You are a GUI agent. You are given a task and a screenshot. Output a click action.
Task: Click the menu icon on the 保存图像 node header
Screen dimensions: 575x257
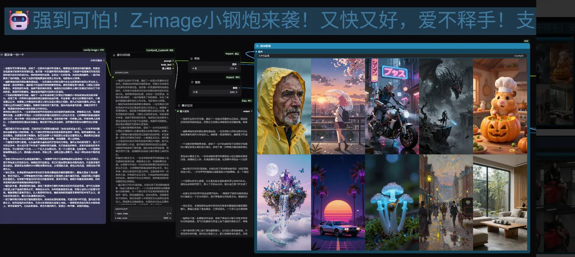pyautogui.click(x=257, y=45)
